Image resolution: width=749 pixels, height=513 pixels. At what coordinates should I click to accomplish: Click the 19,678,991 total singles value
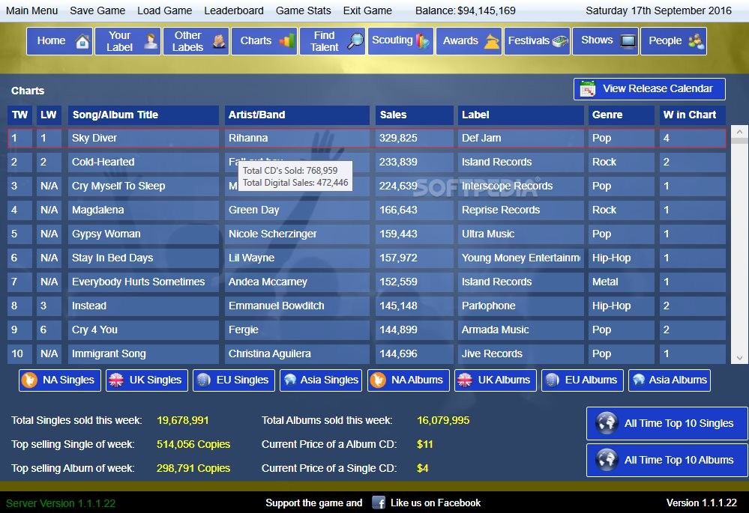coord(182,420)
